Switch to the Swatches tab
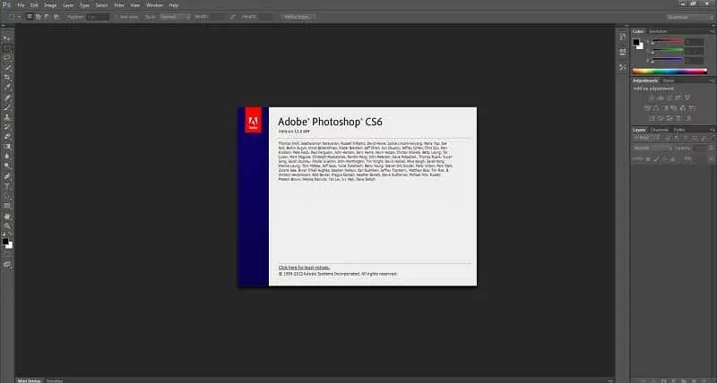The height and width of the screenshot is (383, 717). point(659,31)
